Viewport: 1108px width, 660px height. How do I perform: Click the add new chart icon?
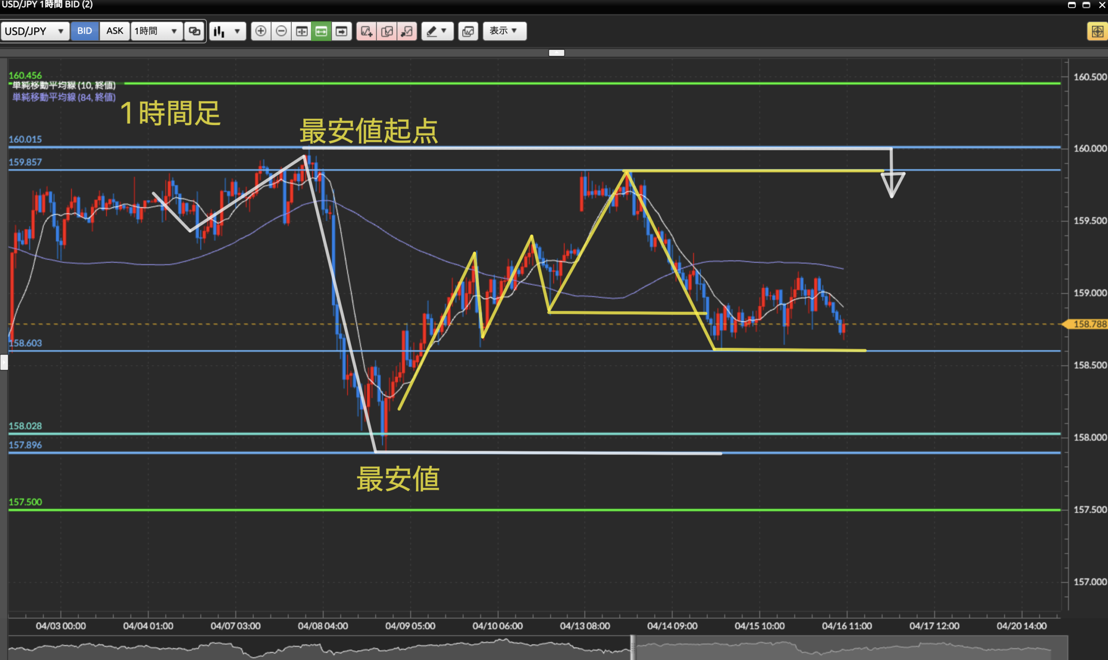tap(366, 31)
